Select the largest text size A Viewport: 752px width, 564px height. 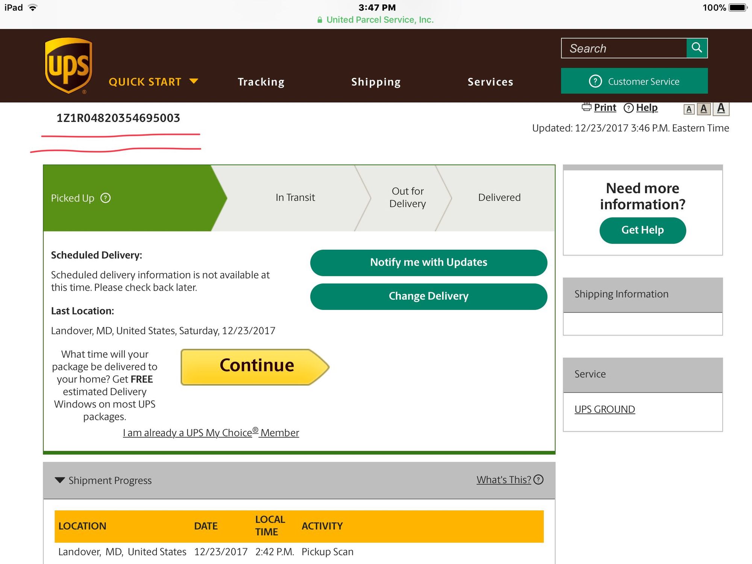pyautogui.click(x=721, y=108)
